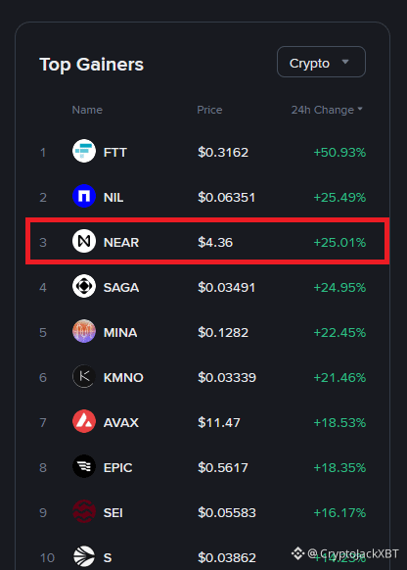The height and width of the screenshot is (570, 407).
Task: Click the CryptoJackXBT watermark
Action: (345, 553)
